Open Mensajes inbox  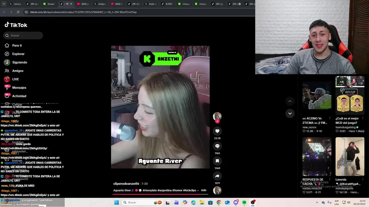(x=15, y=87)
